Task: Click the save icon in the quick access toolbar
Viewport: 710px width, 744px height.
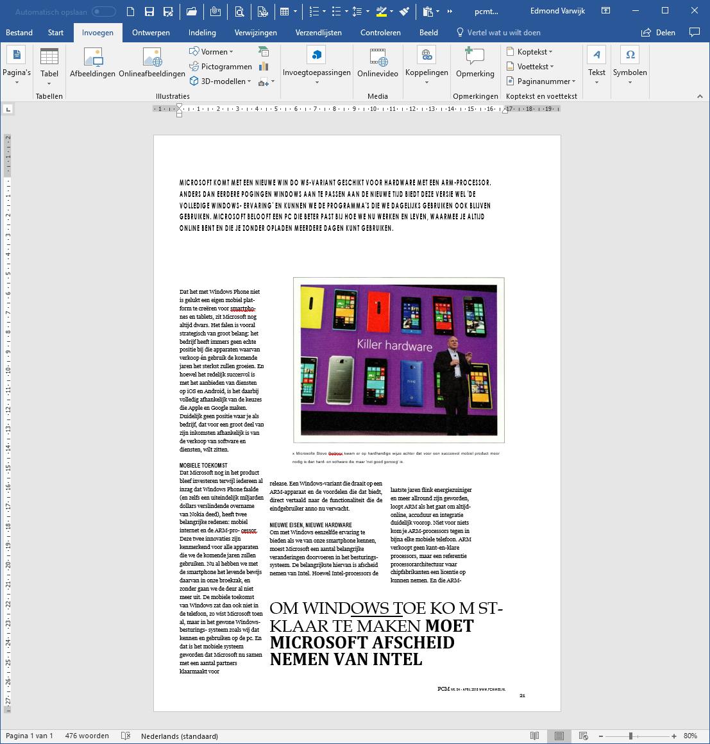Action: click(149, 12)
